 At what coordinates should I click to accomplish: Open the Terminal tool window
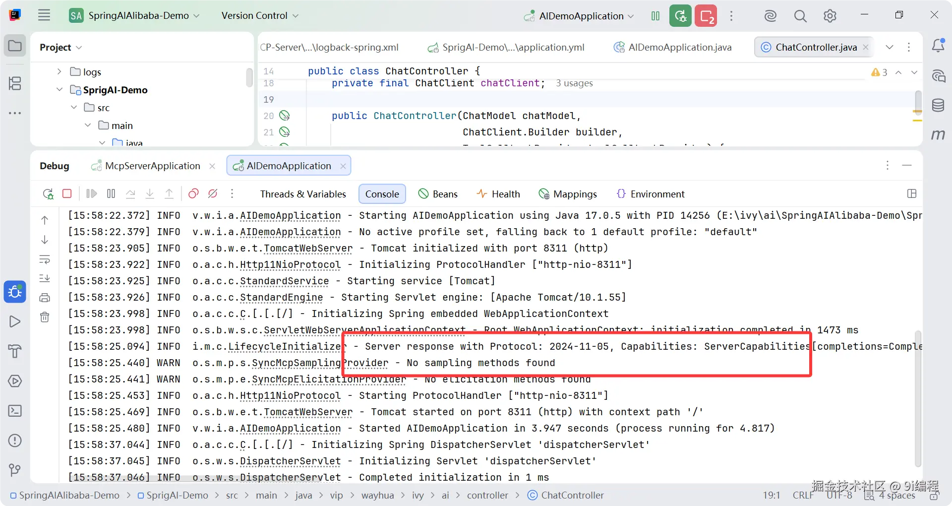15,411
